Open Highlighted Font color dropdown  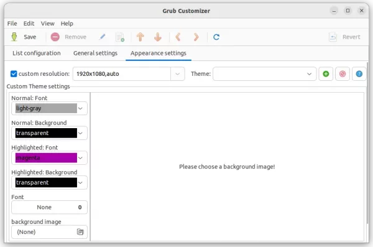(80, 158)
